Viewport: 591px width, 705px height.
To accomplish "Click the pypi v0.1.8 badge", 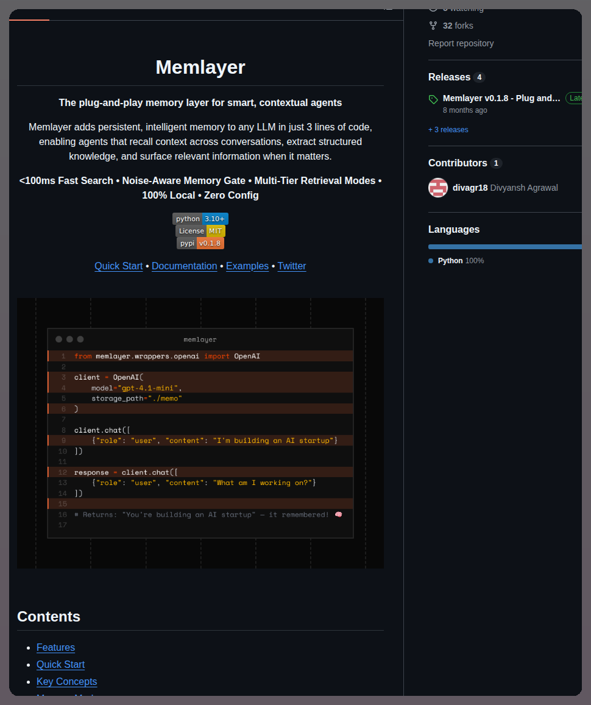I will point(200,243).
